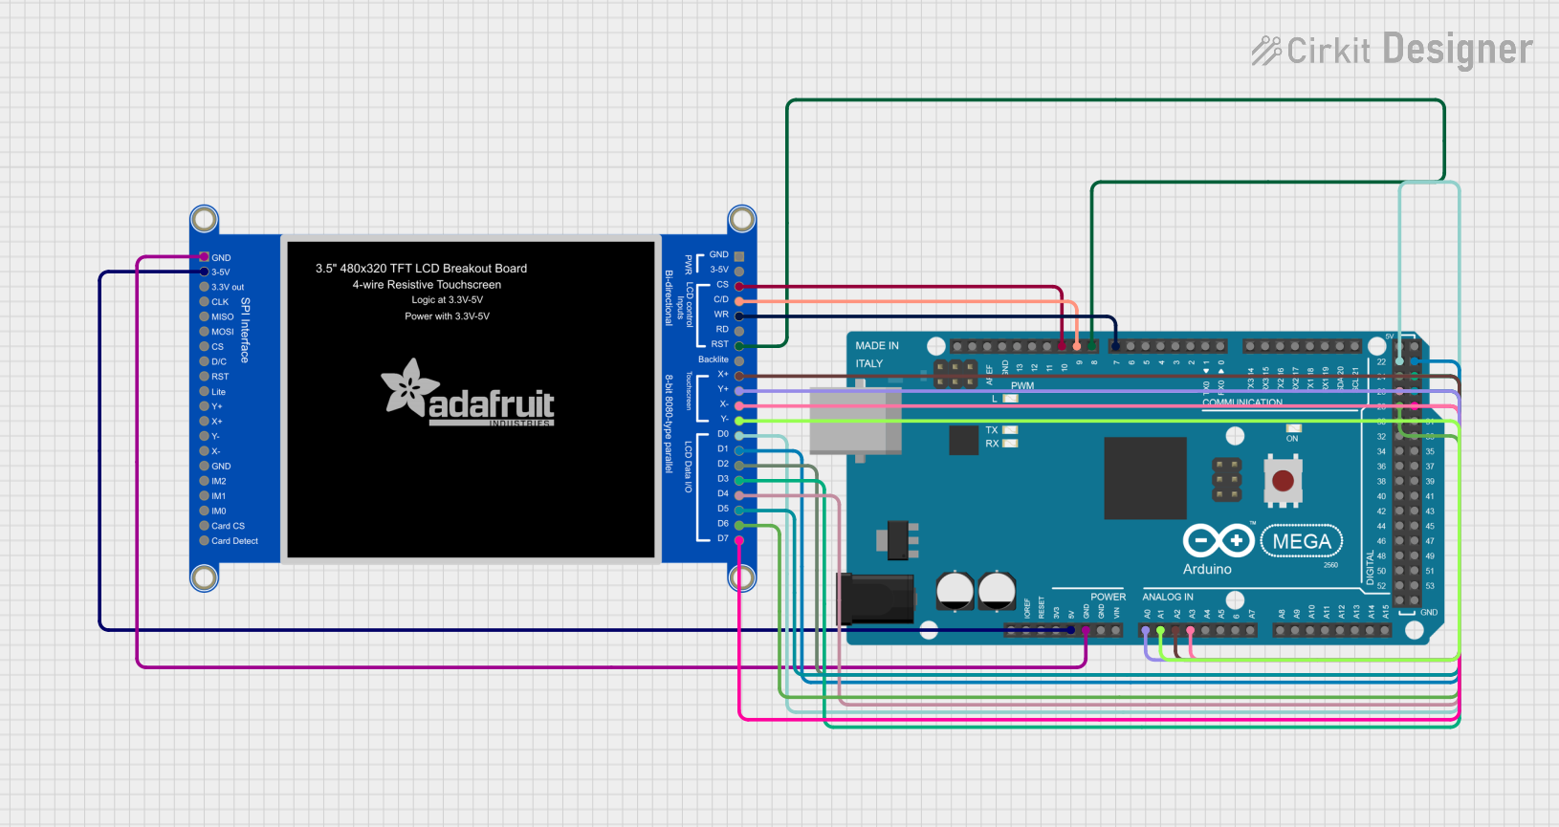
Task: Click the "Power with 3.3V-5V" text
Action: tap(447, 316)
